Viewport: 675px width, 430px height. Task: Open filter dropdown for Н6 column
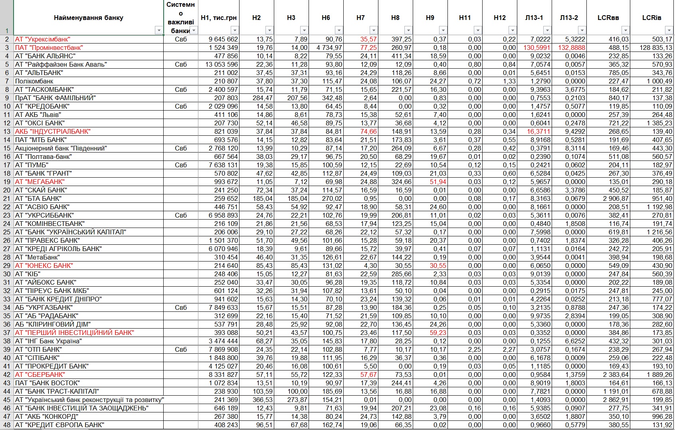pyautogui.click(x=339, y=31)
